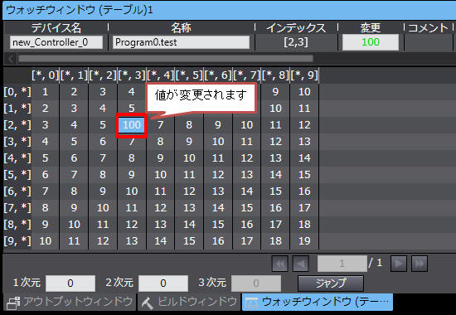
Task: Select cell in row [7, *] column [*, 1]
Action: 74,208
